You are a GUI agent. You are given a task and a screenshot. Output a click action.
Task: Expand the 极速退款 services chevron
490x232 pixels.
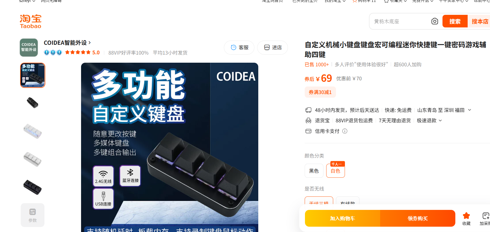[441, 121]
